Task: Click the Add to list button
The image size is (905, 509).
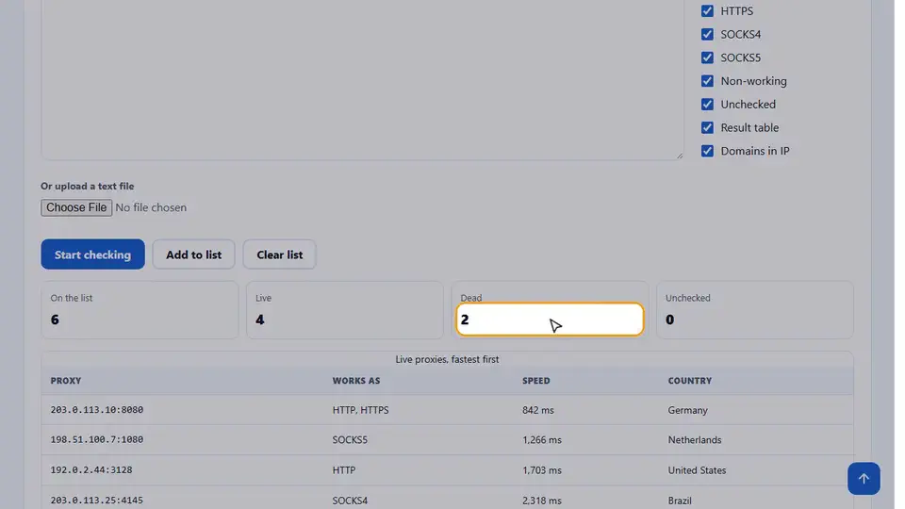Action: pos(194,254)
